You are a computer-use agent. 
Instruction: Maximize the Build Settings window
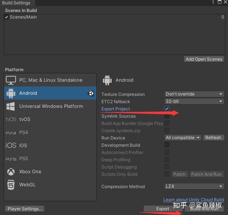[219, 2]
